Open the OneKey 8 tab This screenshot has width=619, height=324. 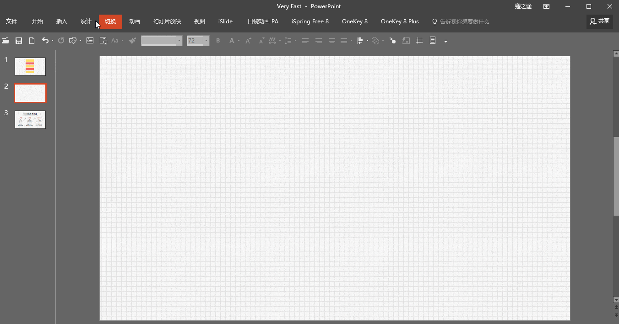(355, 21)
